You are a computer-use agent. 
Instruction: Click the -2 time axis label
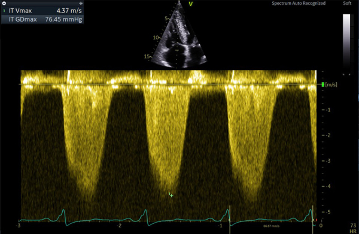[119, 226]
